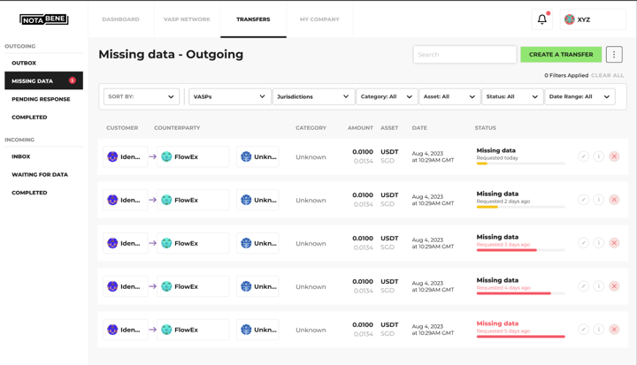Cancel the transfer requested today
Image resolution: width=637 pixels, height=365 pixels.
point(614,156)
